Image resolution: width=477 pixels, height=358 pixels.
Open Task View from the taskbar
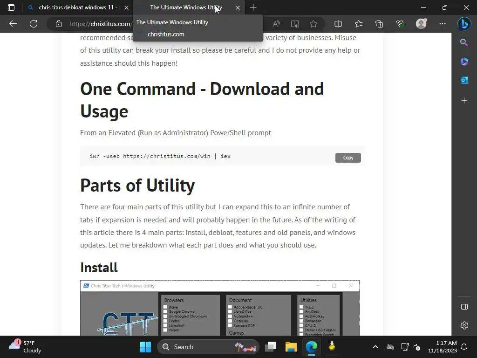tap(271, 347)
